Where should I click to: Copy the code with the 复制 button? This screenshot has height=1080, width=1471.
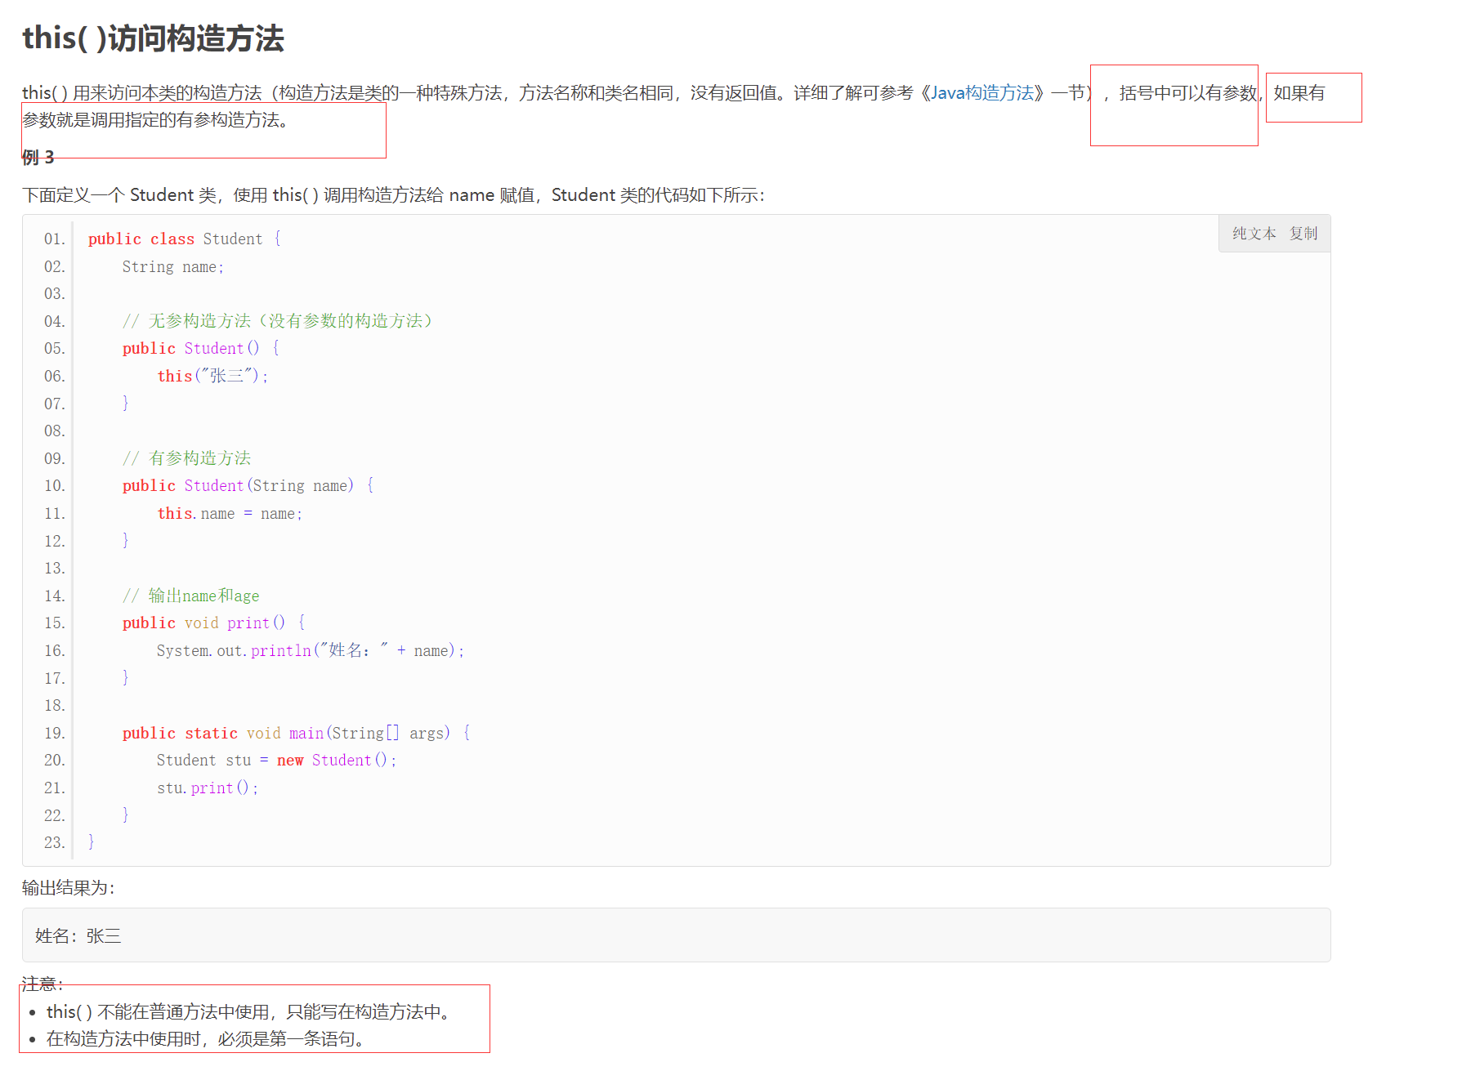(1303, 234)
